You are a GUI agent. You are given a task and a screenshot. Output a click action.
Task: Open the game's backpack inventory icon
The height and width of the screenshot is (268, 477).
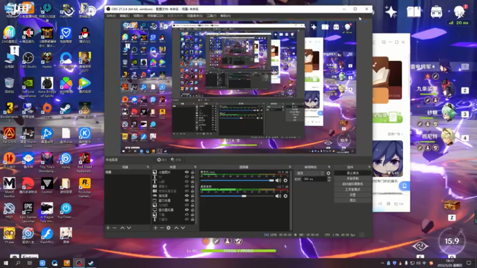click(436, 12)
